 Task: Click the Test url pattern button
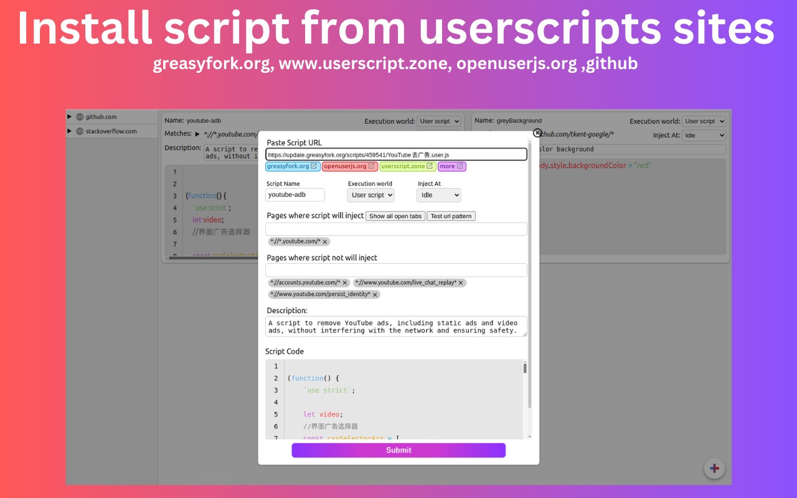451,216
